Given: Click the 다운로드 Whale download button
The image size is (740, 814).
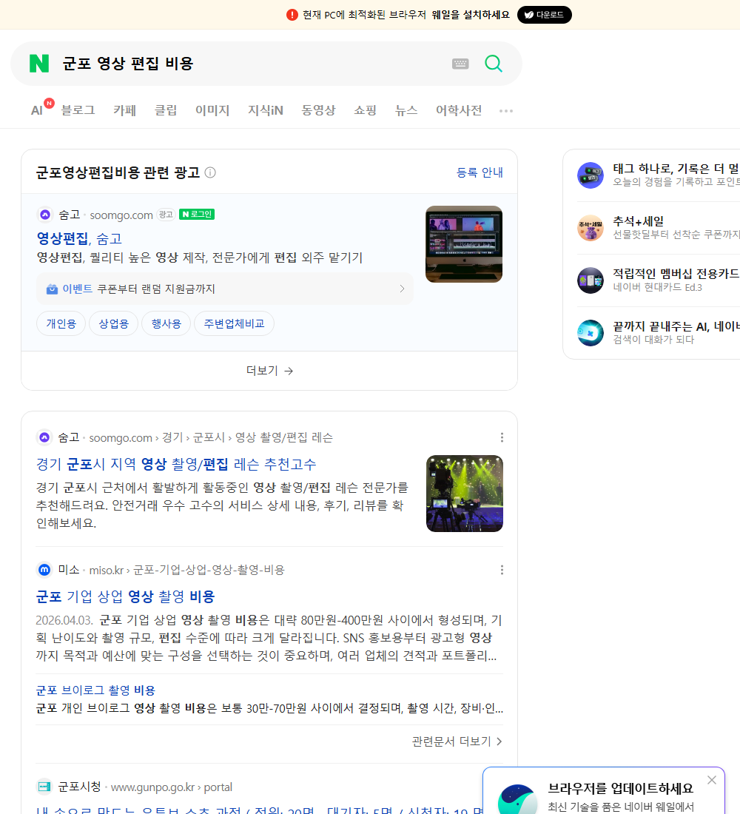Looking at the screenshot, I should [544, 15].
